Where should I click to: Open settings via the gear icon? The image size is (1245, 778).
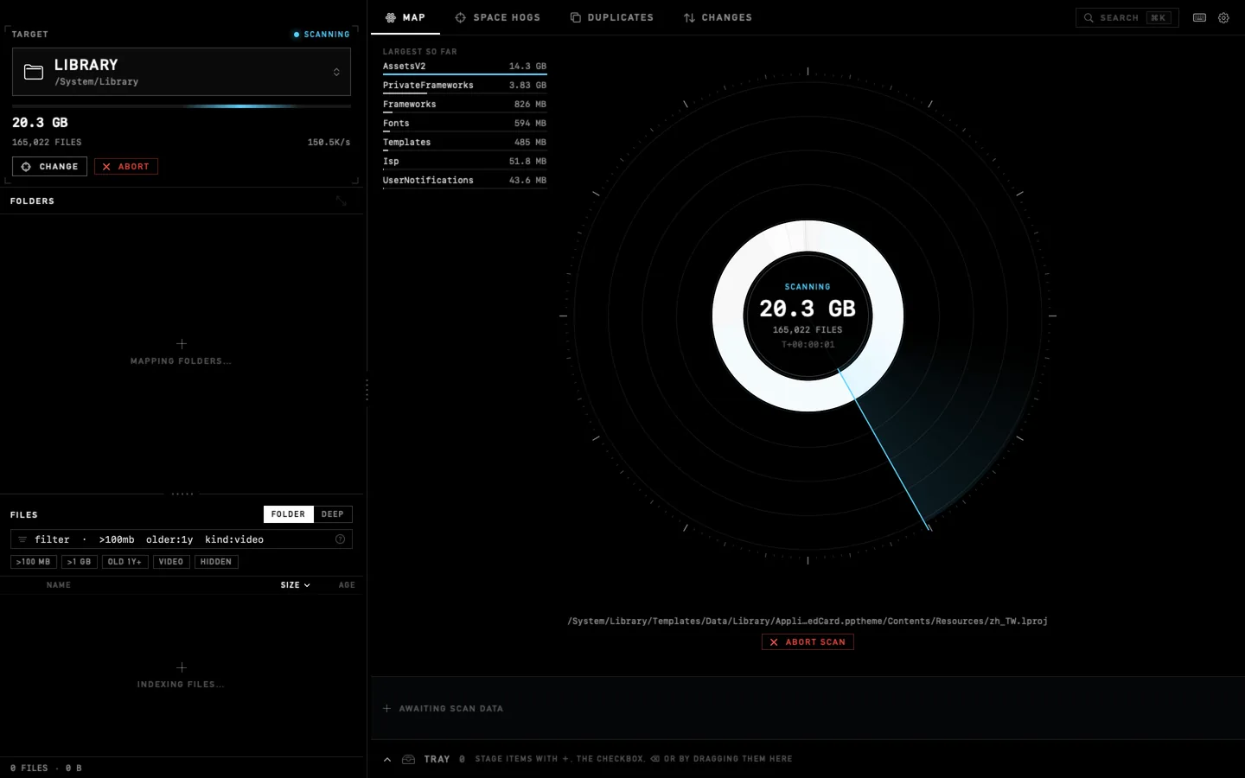[x=1223, y=17]
